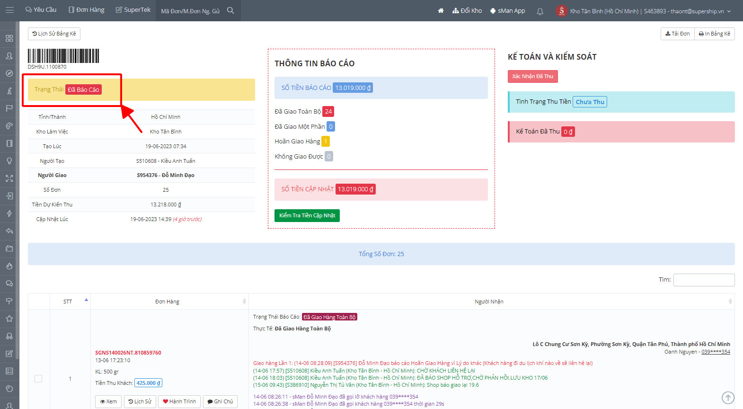Open the hamburger menu in top bar
743x409 pixels.
(9, 10)
